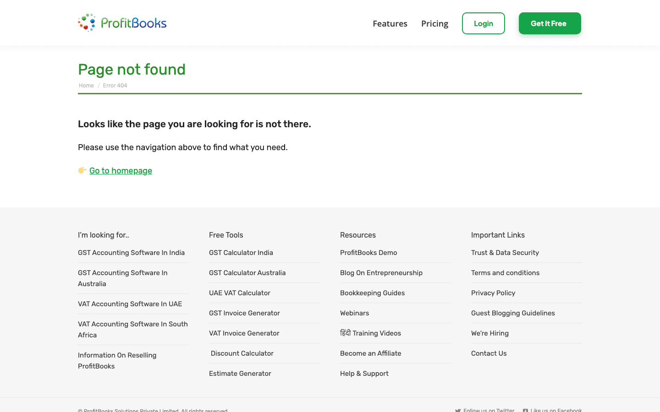The height and width of the screenshot is (412, 660).
Task: Click the Get It Free button
Action: pos(550,23)
